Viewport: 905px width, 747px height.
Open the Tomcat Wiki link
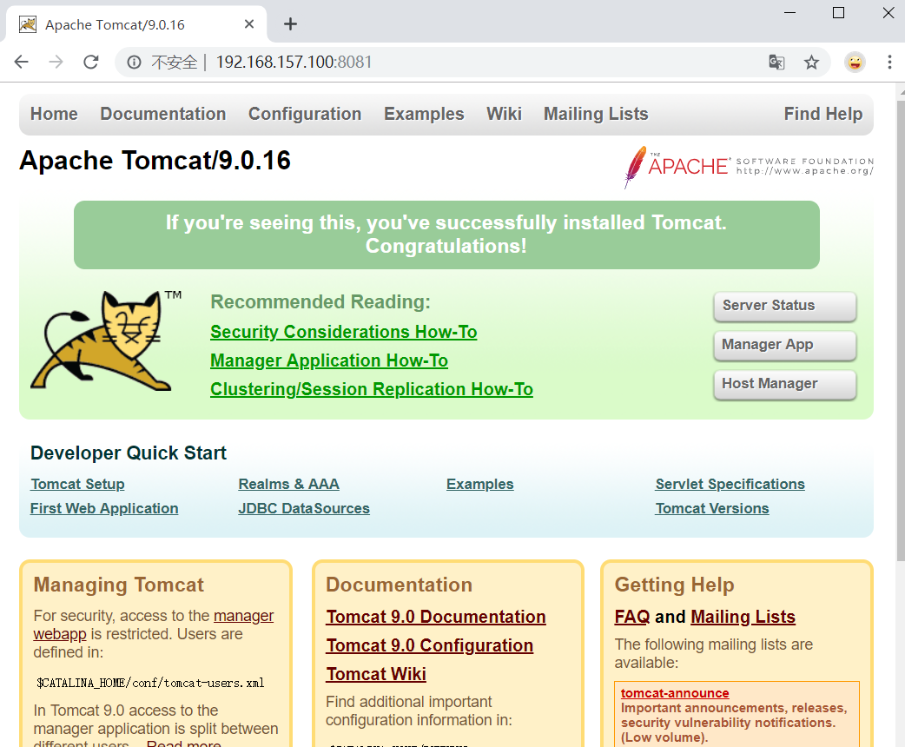pos(376,674)
